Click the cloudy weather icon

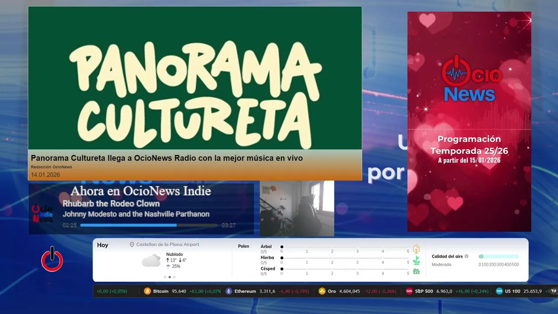151,260
